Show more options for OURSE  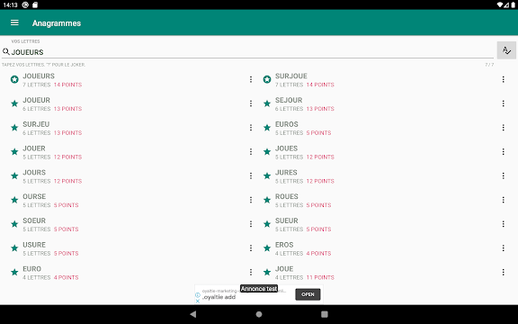251,200
